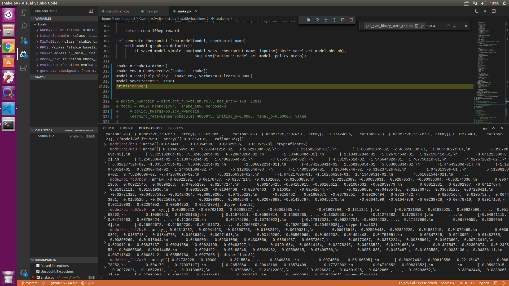This screenshot has height=286, width=509.
Task: Disable Uncaught Exceptions breakpoint
Action: [x=38, y=271]
